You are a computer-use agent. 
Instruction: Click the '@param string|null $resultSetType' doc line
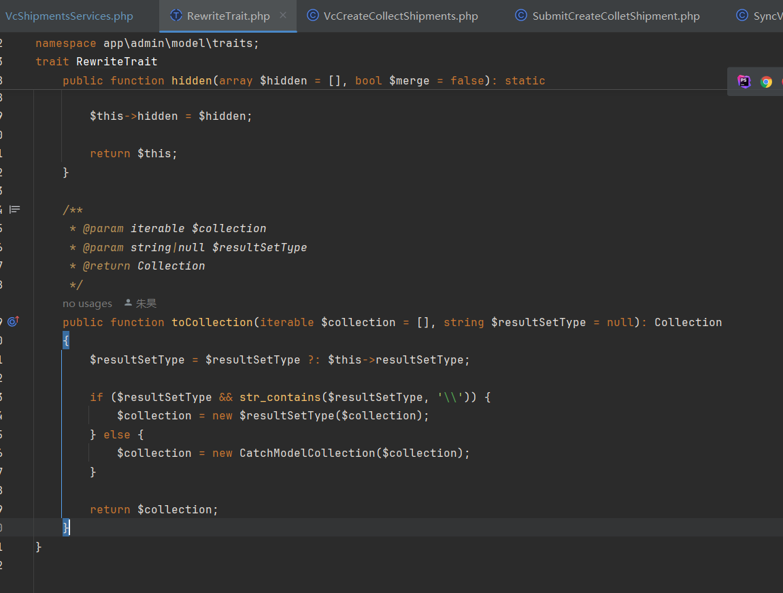195,247
